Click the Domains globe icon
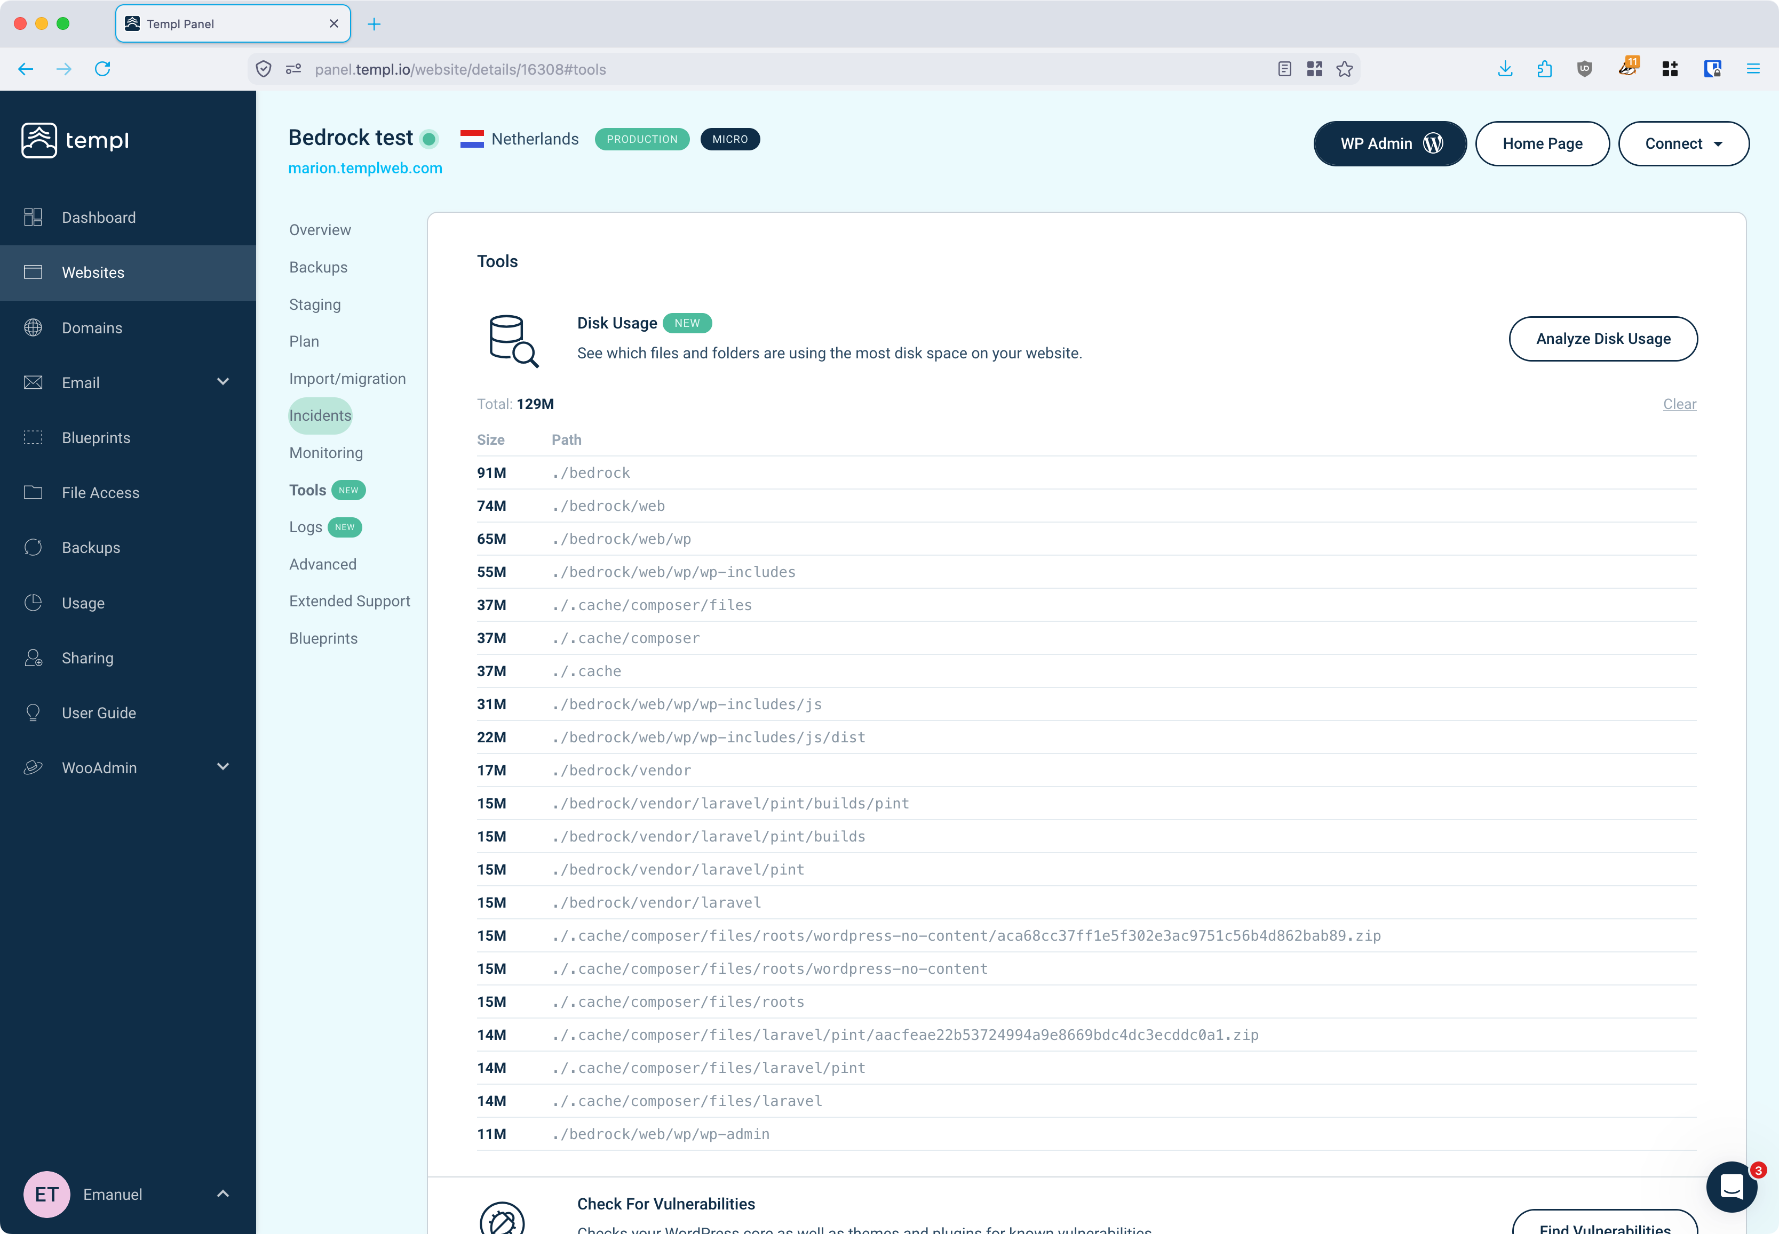The height and width of the screenshot is (1234, 1779). [33, 327]
